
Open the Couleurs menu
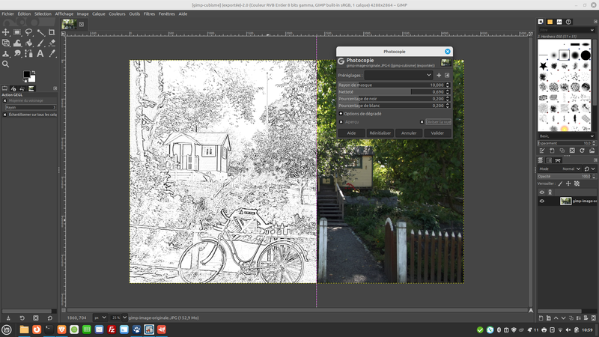(x=117, y=13)
